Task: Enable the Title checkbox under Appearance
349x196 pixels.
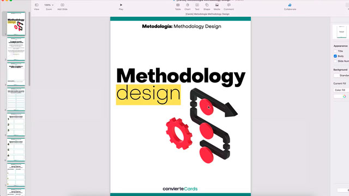Action: [x=335, y=51]
